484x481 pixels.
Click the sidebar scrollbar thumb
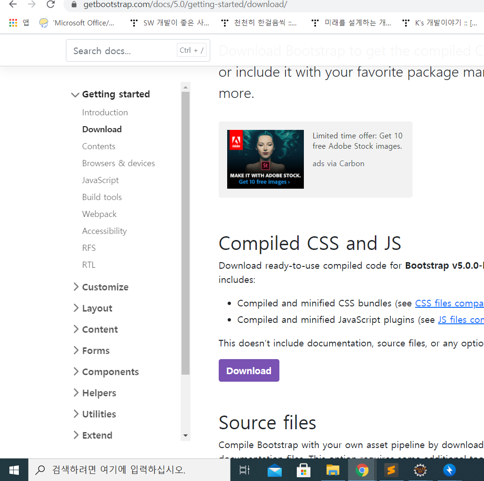185,233
